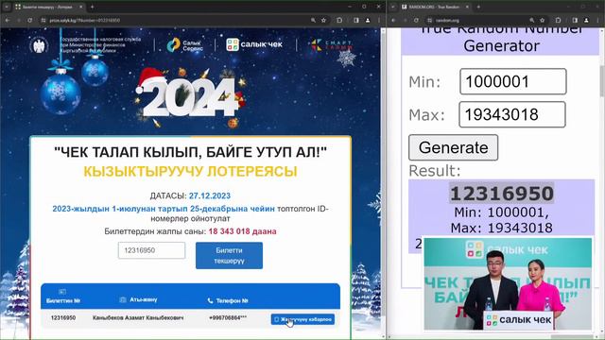Click the Min field containing 1000001

click(x=513, y=81)
